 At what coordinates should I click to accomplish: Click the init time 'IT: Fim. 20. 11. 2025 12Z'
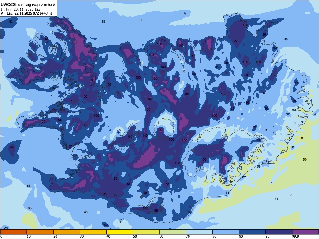point(20,9)
